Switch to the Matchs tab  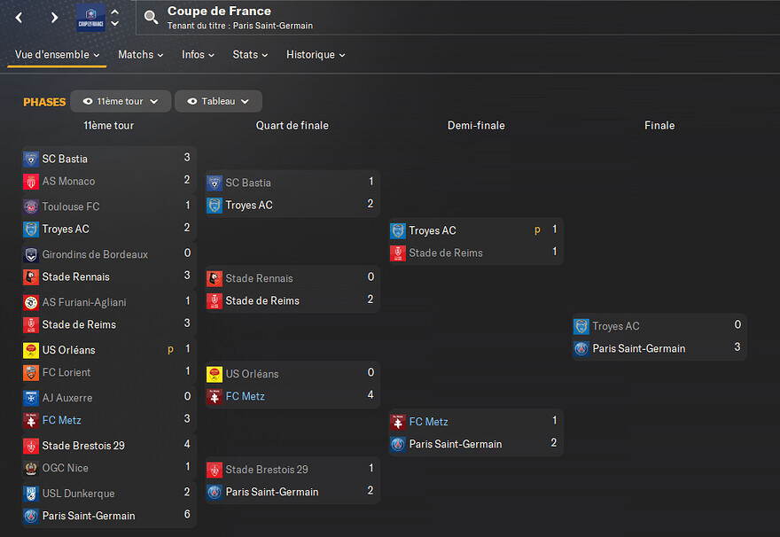click(140, 55)
